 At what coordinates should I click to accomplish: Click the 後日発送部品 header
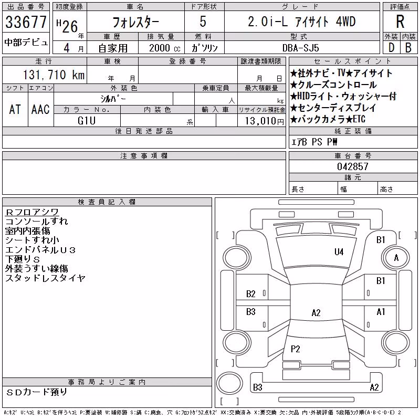coord(144,131)
